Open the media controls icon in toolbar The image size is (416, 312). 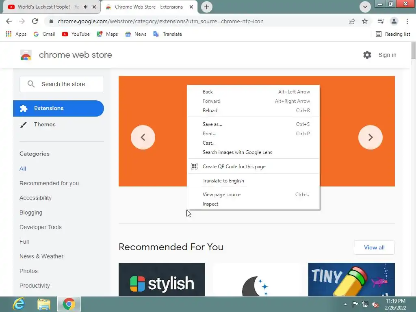(x=381, y=21)
